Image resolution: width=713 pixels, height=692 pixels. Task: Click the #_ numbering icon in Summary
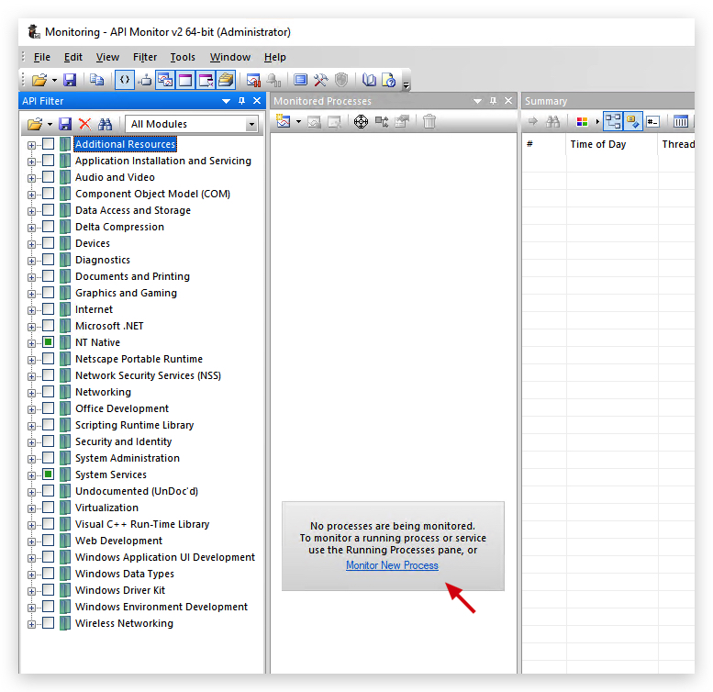tap(653, 121)
